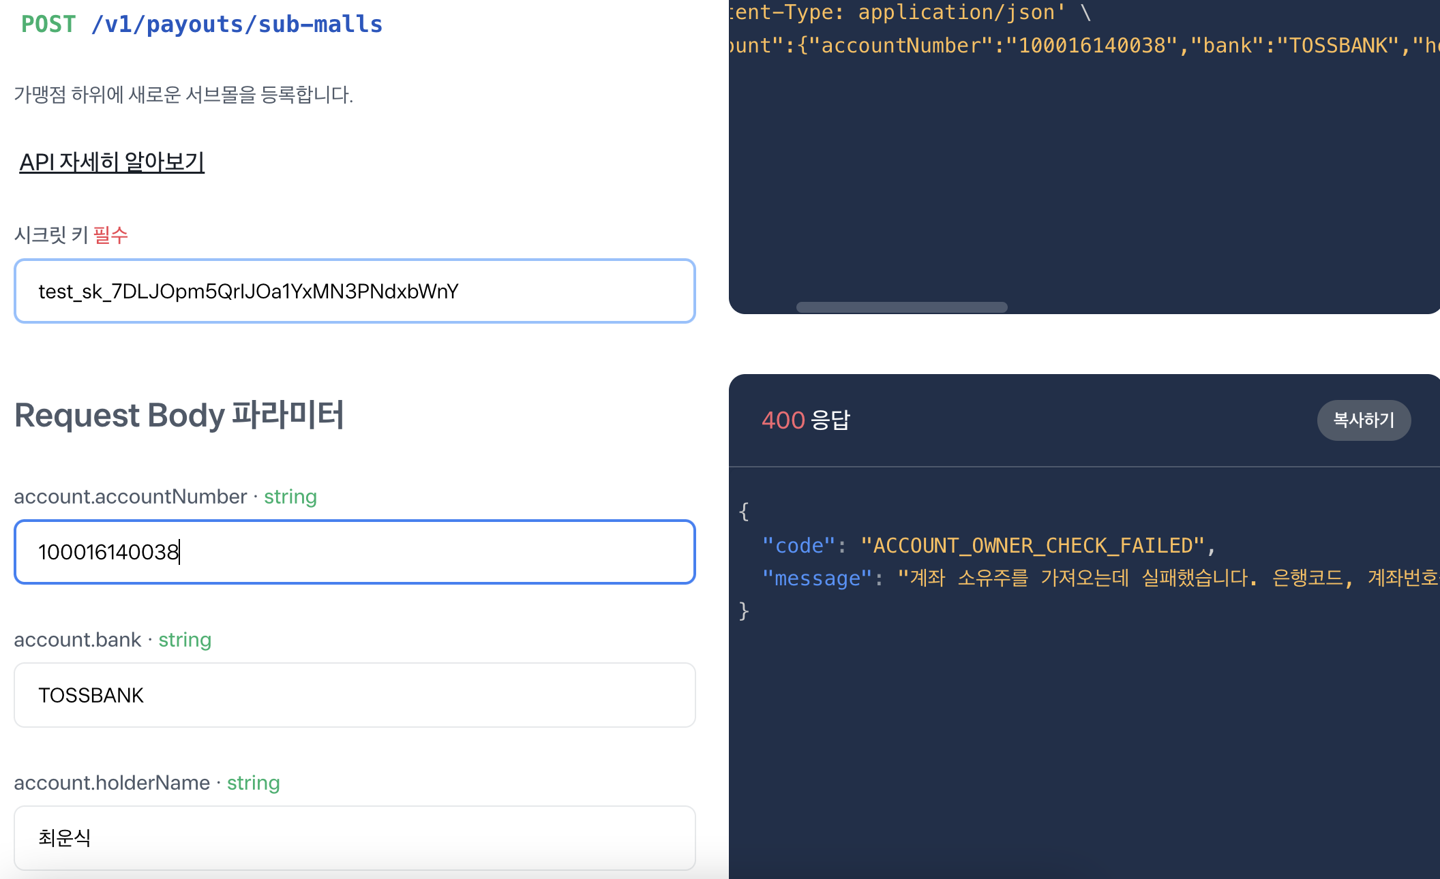Click the 복사하기 copy button

click(1364, 420)
